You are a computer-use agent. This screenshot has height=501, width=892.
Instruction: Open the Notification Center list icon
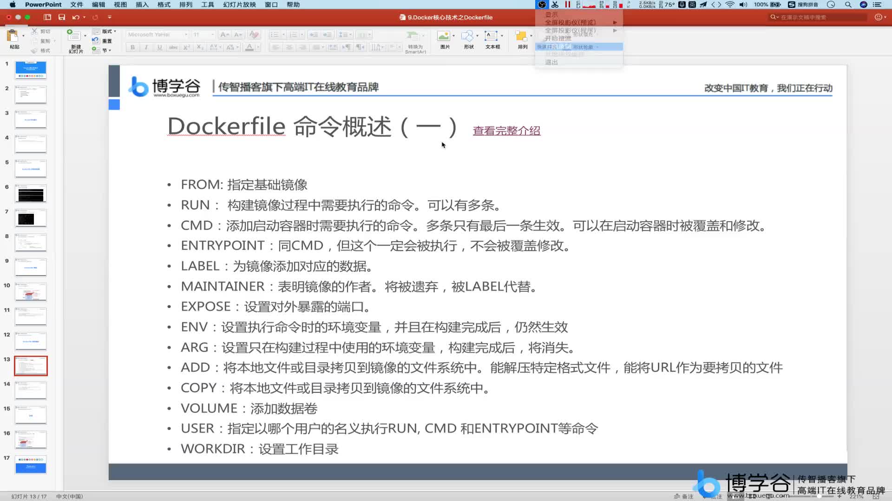[877, 5]
